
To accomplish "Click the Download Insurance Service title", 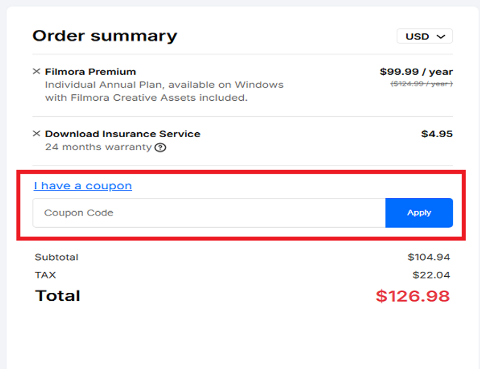I will point(123,134).
